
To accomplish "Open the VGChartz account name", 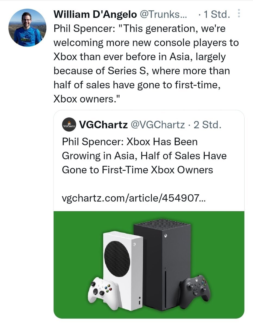I will pos(104,125).
